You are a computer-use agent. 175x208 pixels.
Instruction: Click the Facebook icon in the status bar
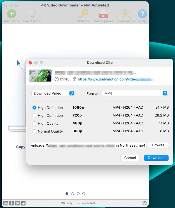[x=11, y=203]
